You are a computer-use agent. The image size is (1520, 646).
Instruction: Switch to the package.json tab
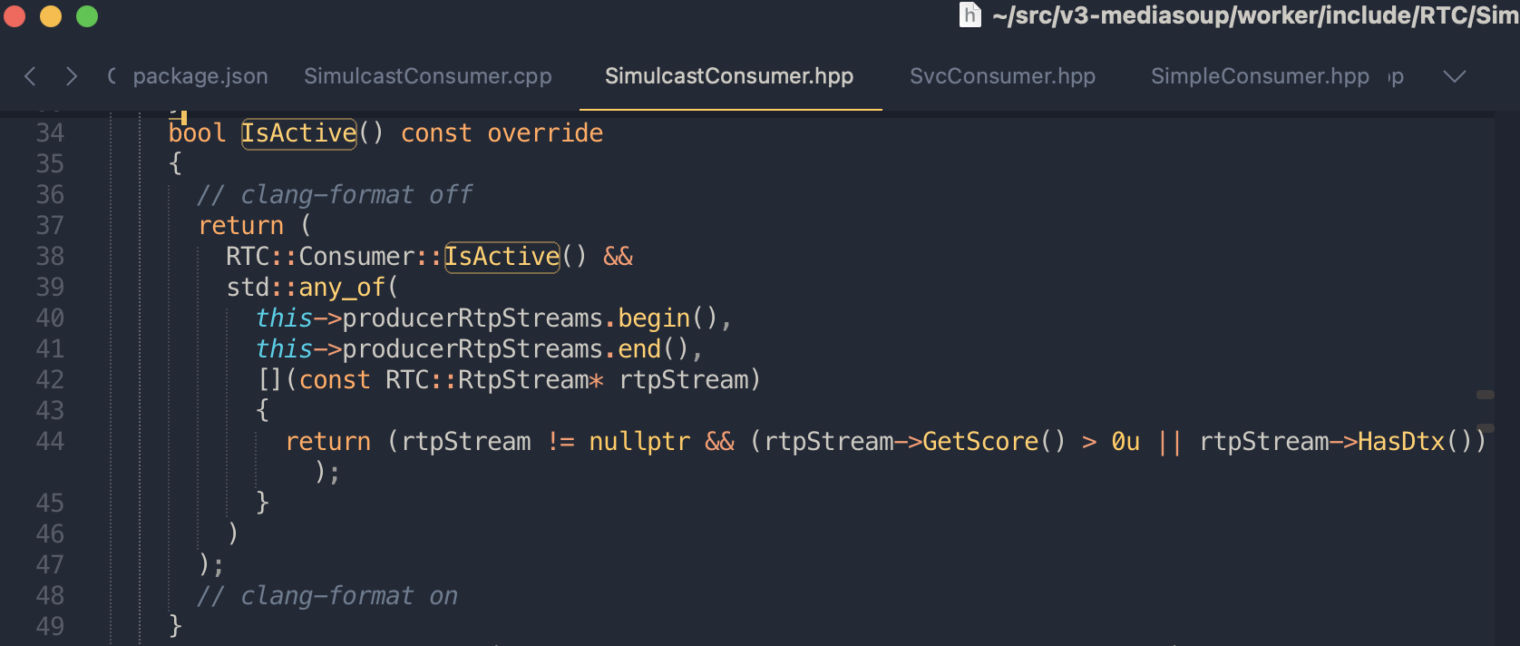tap(200, 76)
